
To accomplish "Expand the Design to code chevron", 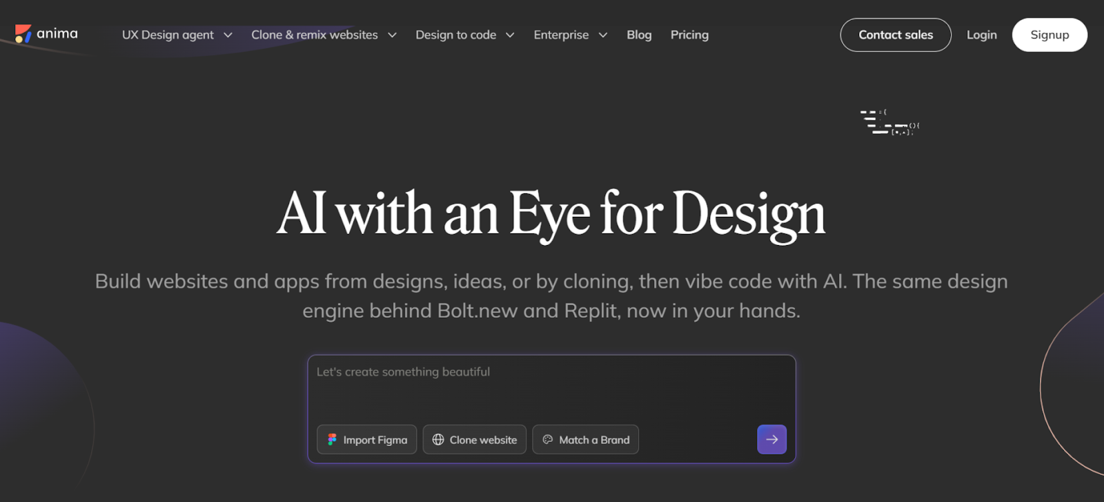I will 510,35.
